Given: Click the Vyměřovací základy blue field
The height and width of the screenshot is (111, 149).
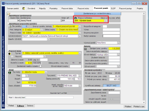Looking at the screenshot, I should pyautogui.click(x=111, y=86).
